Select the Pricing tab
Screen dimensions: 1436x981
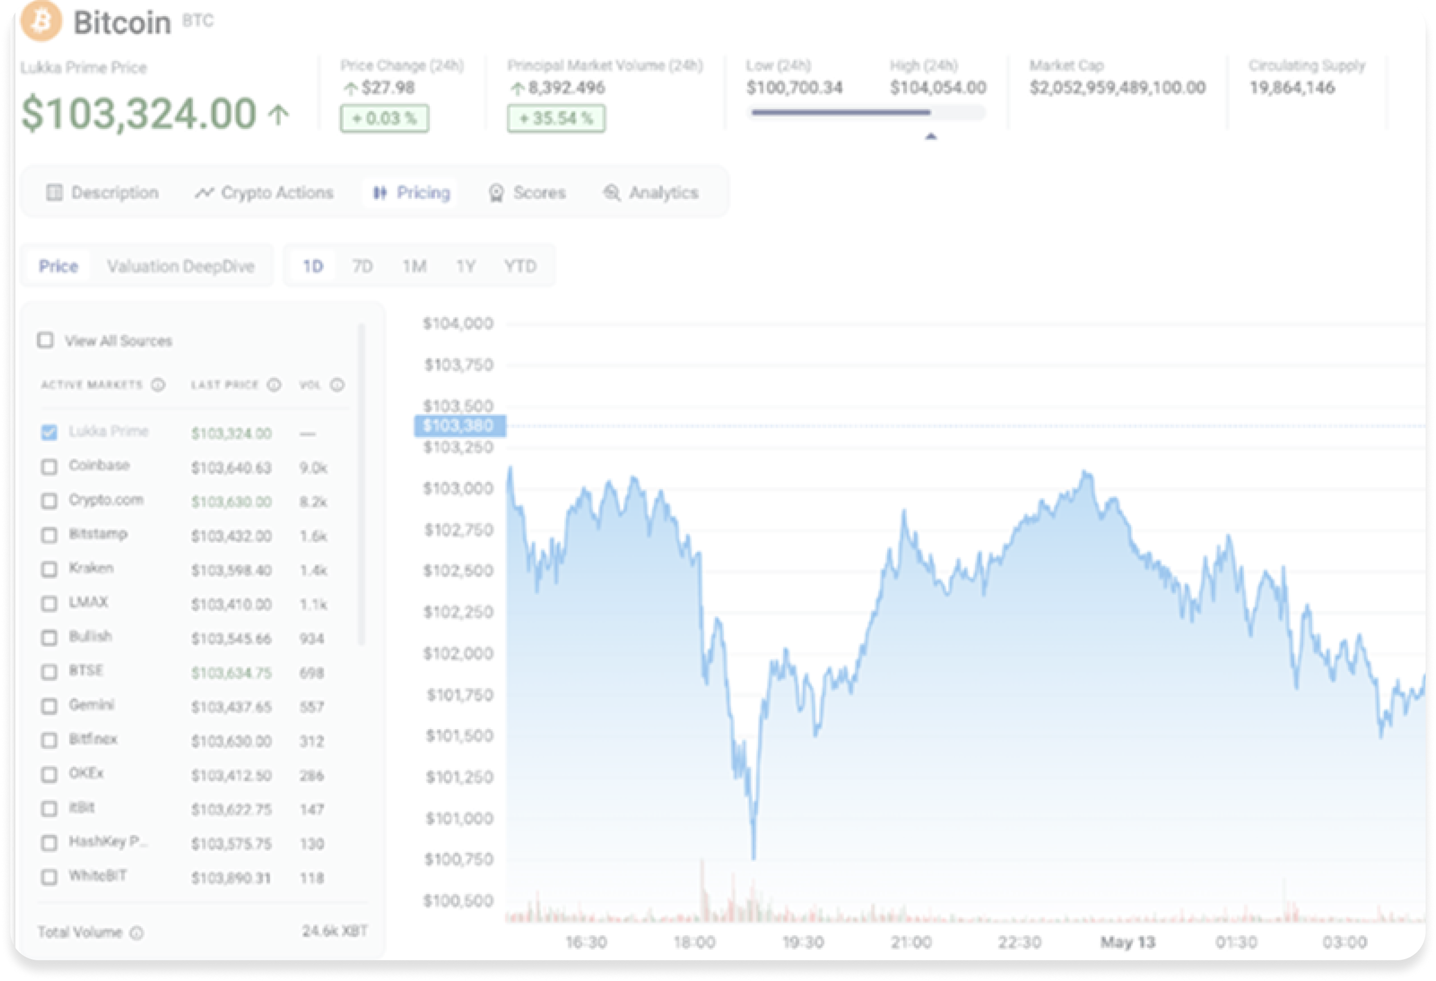412,193
